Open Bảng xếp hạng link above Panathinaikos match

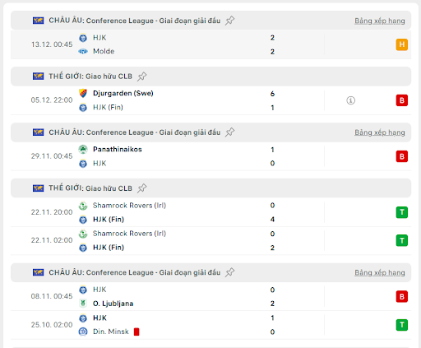pyautogui.click(x=380, y=132)
